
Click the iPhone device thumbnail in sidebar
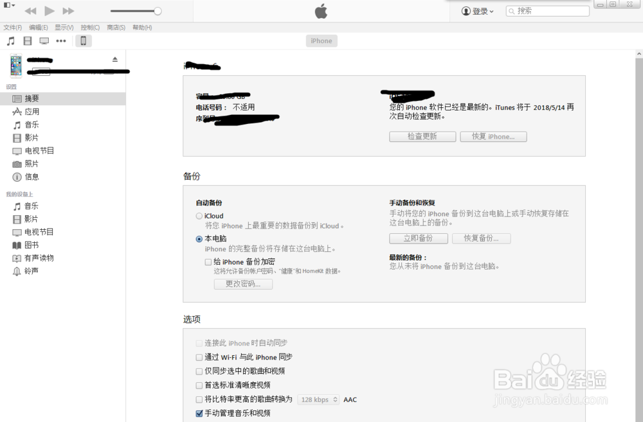coord(16,65)
